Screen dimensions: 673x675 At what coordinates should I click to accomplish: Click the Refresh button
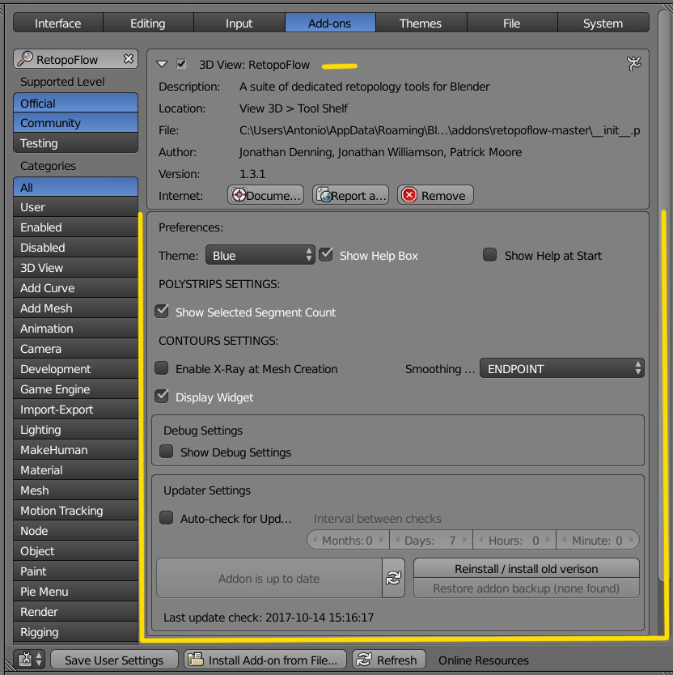click(x=389, y=660)
